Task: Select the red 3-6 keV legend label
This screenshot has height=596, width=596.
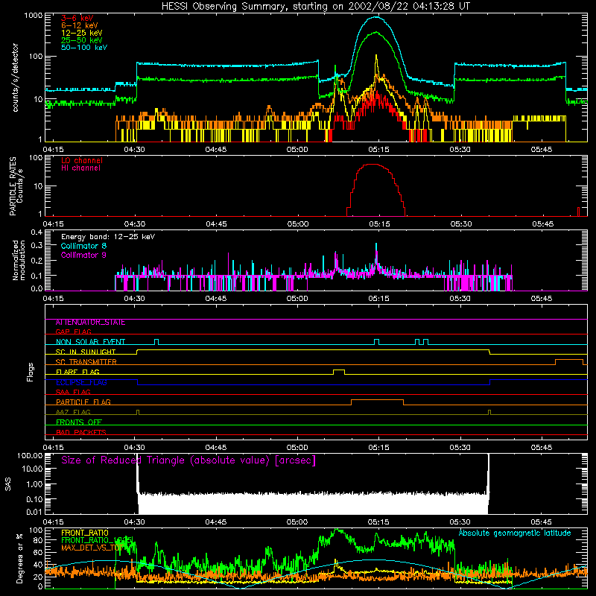Action: [x=77, y=18]
